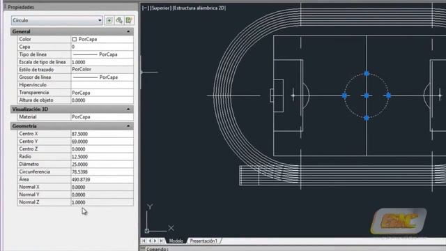Edit the Centro X value 87.5000
The height and width of the screenshot is (251, 446).
pyautogui.click(x=102, y=134)
